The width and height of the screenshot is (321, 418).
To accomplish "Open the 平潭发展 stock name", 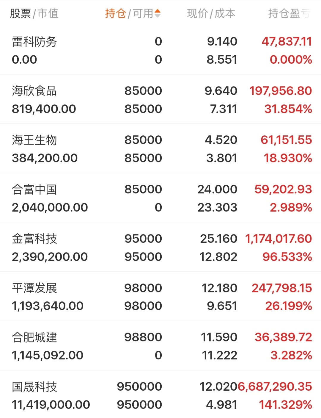I will (34, 288).
